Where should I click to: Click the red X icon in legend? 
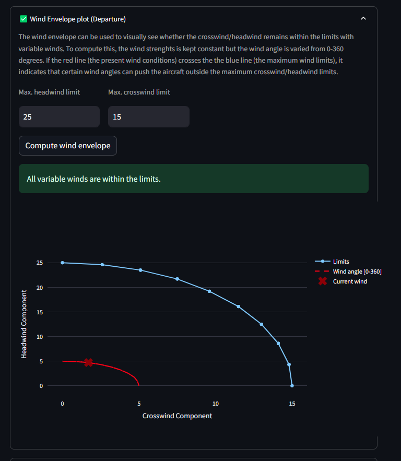323,281
